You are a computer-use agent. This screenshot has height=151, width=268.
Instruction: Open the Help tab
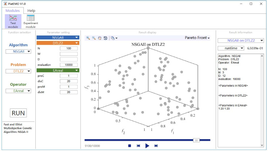point(31,11)
